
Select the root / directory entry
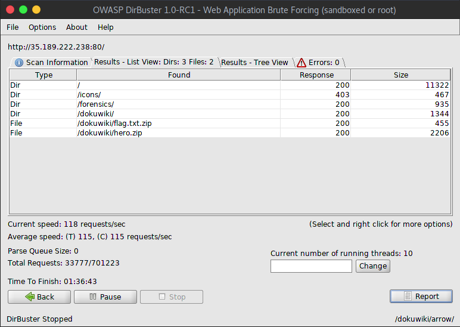230,85
